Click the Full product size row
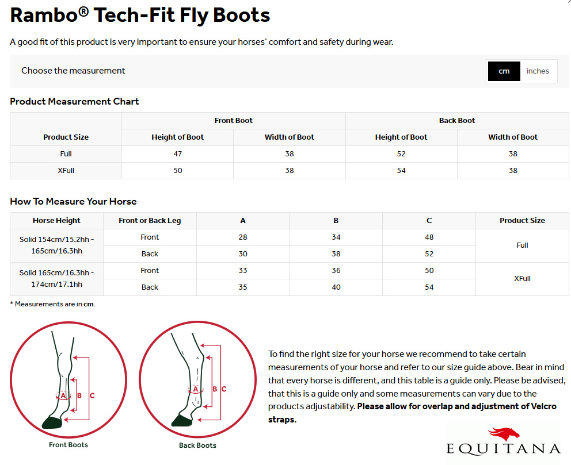 (289, 154)
